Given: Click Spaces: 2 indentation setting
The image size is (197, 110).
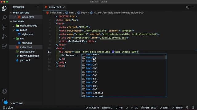Looking at the screenshot, I should click(107, 108).
